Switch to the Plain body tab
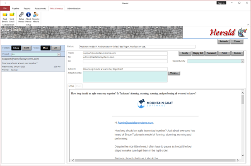 click(x=79, y=86)
